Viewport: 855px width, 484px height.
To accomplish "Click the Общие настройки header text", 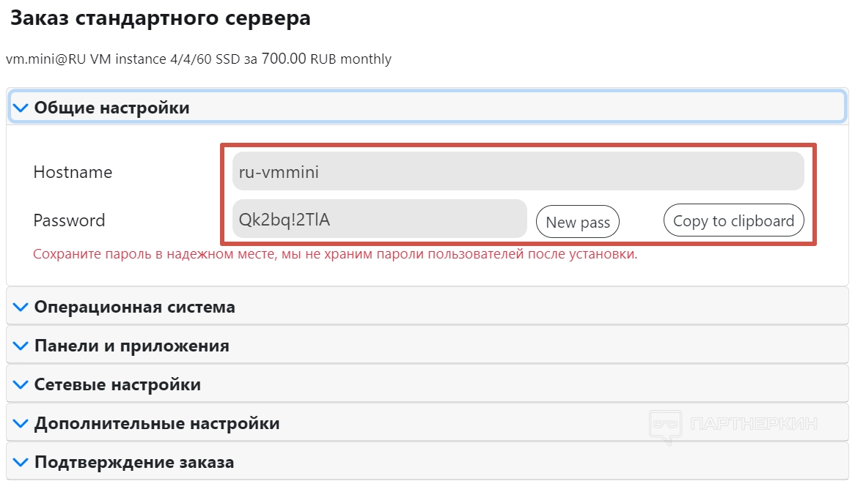I will point(112,108).
